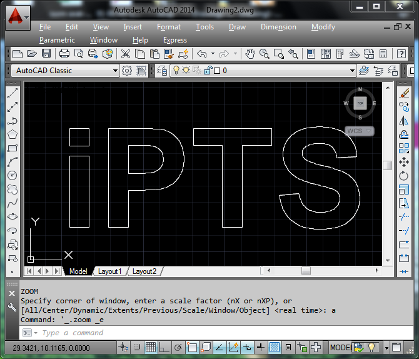Viewport: 419px width, 359px height.
Task: Activate Zoom Realtime magnifier
Action: (x=265, y=54)
